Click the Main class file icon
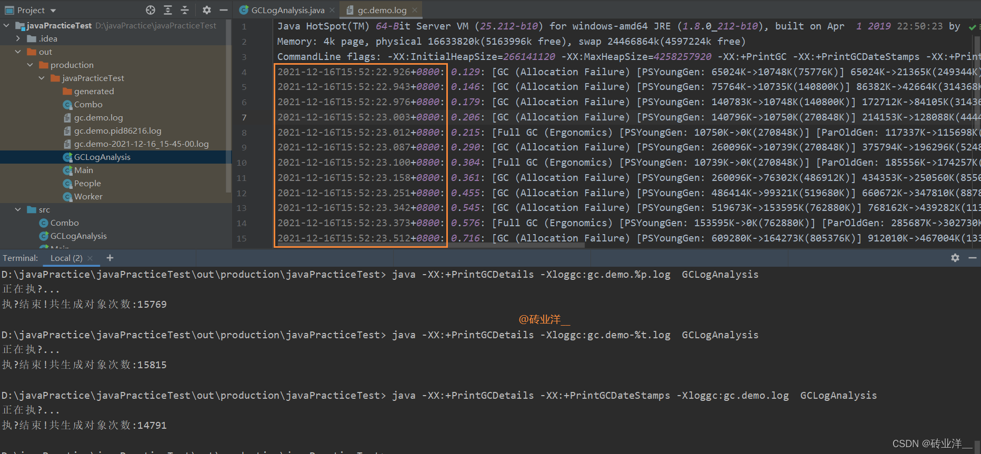The image size is (981, 454). 67,170
